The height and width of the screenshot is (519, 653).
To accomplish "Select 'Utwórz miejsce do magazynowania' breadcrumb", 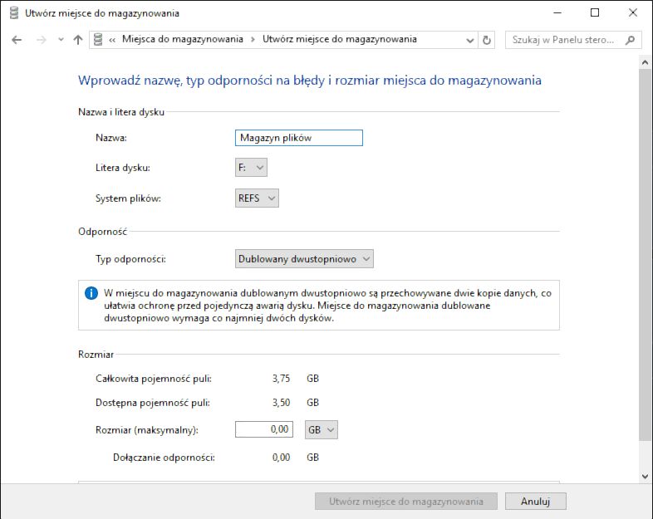I will click(340, 39).
